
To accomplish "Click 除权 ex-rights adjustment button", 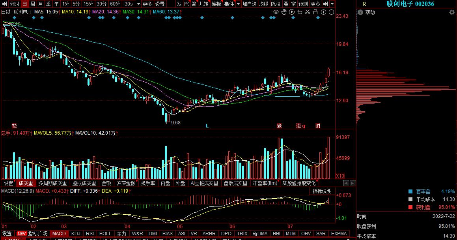I will pos(276,4).
